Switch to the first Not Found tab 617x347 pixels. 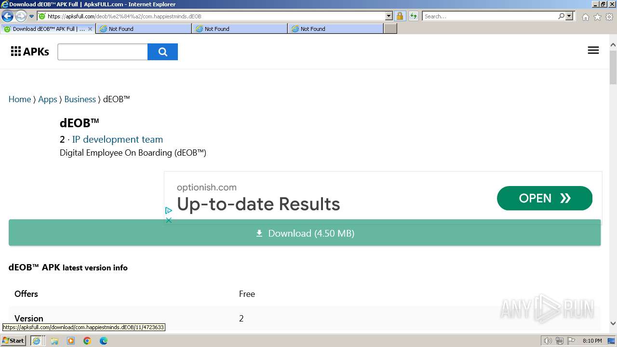point(144,29)
